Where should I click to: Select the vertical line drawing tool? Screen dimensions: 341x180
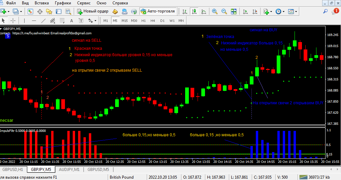click(25, 21)
